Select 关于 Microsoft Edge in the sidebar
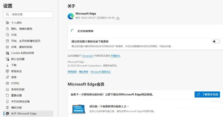The image size is (223, 117). (28, 114)
